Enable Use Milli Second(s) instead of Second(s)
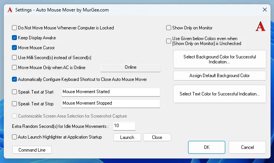Screen dimensions: 274x163 pyautogui.click(x=14, y=58)
